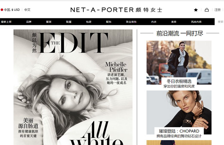Click the NET-A-PORTER logo
224x145 pixels.
pyautogui.click(x=116, y=10)
